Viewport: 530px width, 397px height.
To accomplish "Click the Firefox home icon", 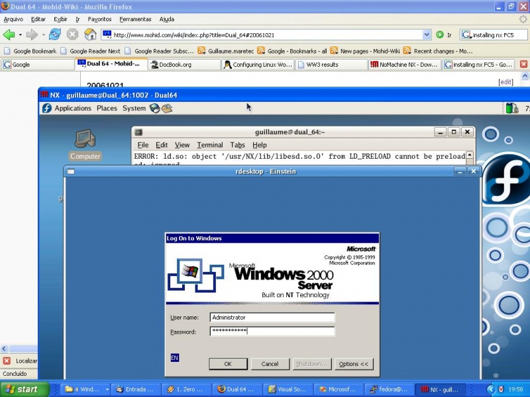I will (x=89, y=34).
